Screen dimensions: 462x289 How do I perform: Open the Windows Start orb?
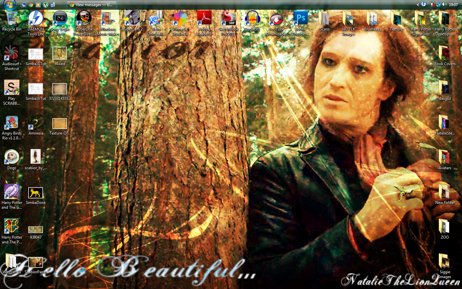(x=9, y=4)
